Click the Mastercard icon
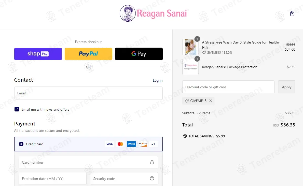This screenshot has height=186, width=303. 120,144
